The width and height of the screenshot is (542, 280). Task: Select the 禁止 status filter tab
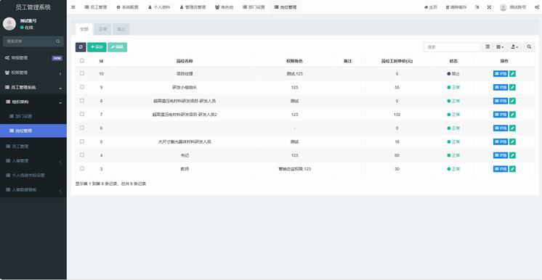point(121,29)
